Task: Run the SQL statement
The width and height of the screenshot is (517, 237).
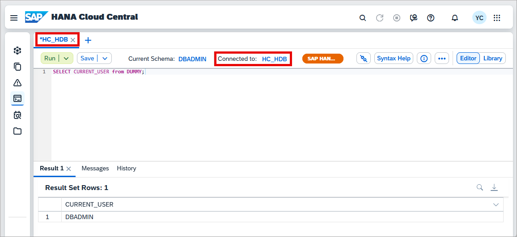Action: [50, 58]
